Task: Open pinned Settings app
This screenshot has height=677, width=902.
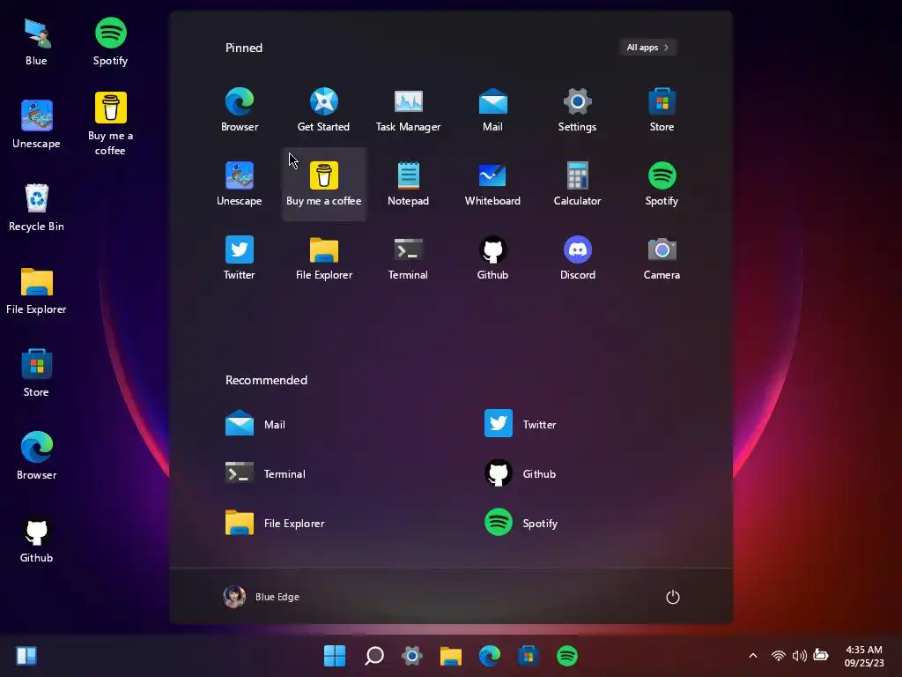Action: tap(577, 110)
